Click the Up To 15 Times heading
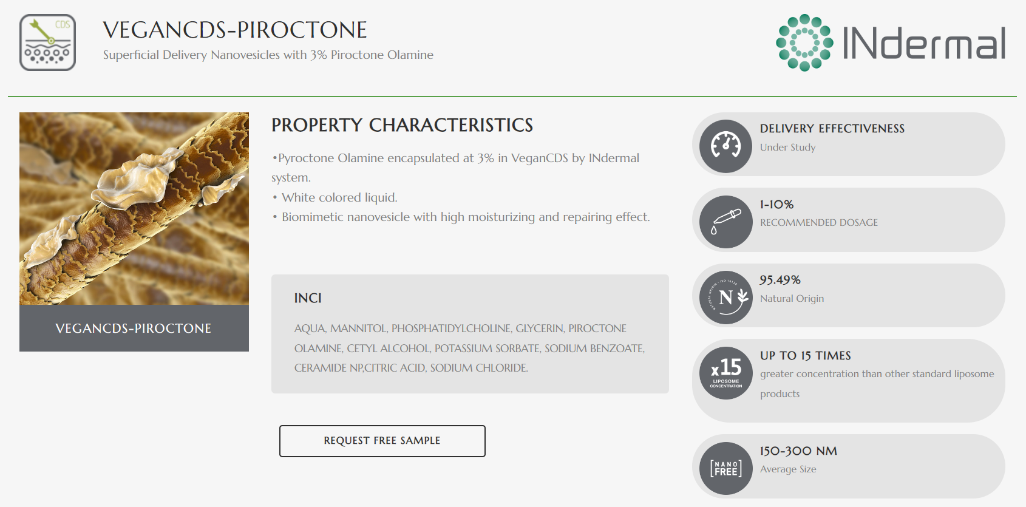 pos(805,356)
